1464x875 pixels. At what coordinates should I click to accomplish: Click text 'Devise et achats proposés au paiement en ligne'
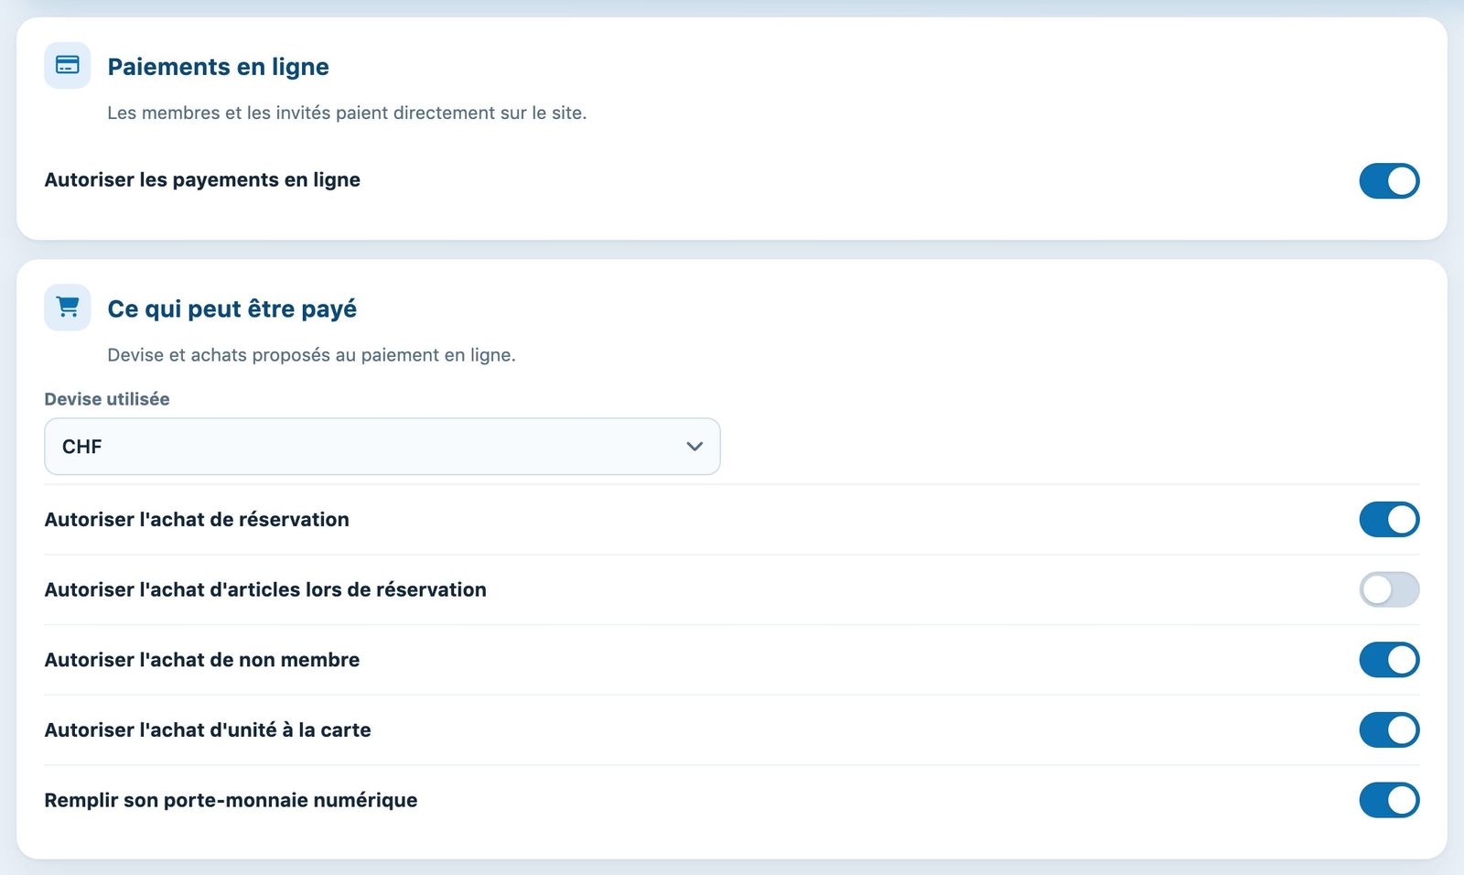pos(311,355)
